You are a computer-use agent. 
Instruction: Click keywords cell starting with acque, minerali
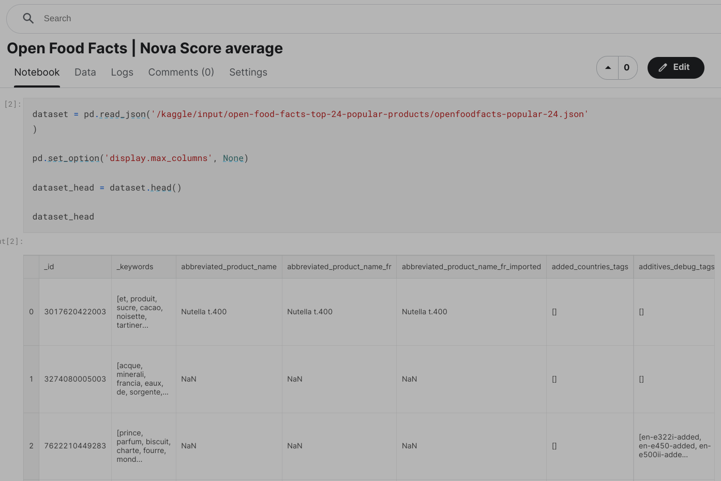point(144,379)
